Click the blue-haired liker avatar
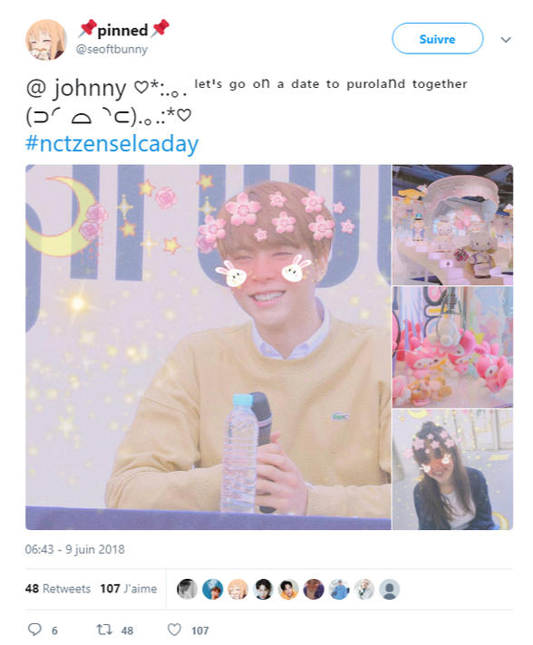This screenshot has width=533, height=645. (x=212, y=589)
